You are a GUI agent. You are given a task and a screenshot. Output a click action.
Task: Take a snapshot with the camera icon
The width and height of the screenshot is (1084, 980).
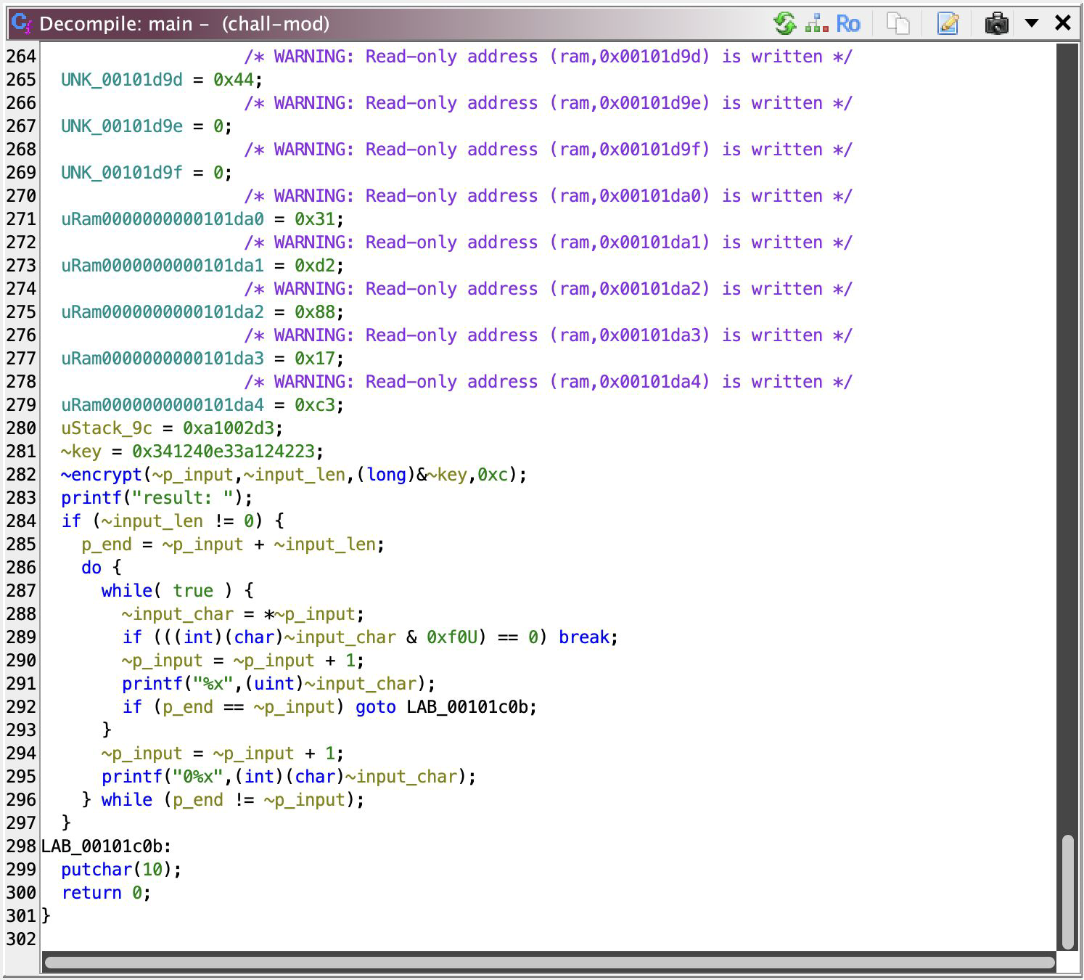pos(996,23)
